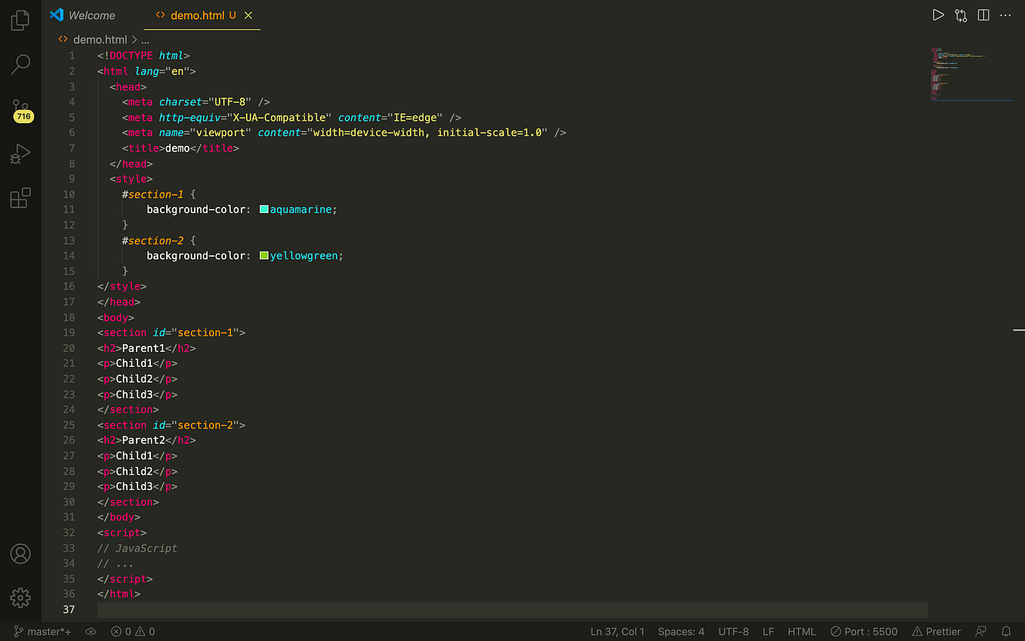
Task: Split the editor with the split icon
Action: (x=983, y=14)
